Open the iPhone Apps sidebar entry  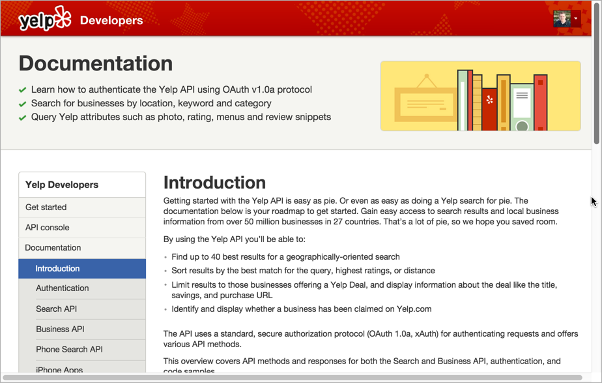click(59, 369)
